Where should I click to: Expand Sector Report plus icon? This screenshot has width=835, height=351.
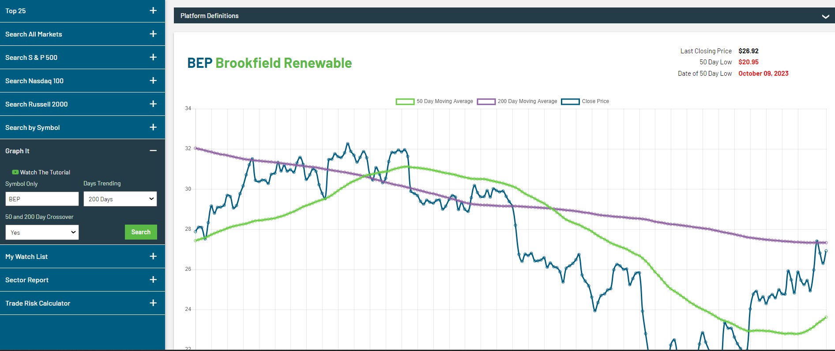153,280
